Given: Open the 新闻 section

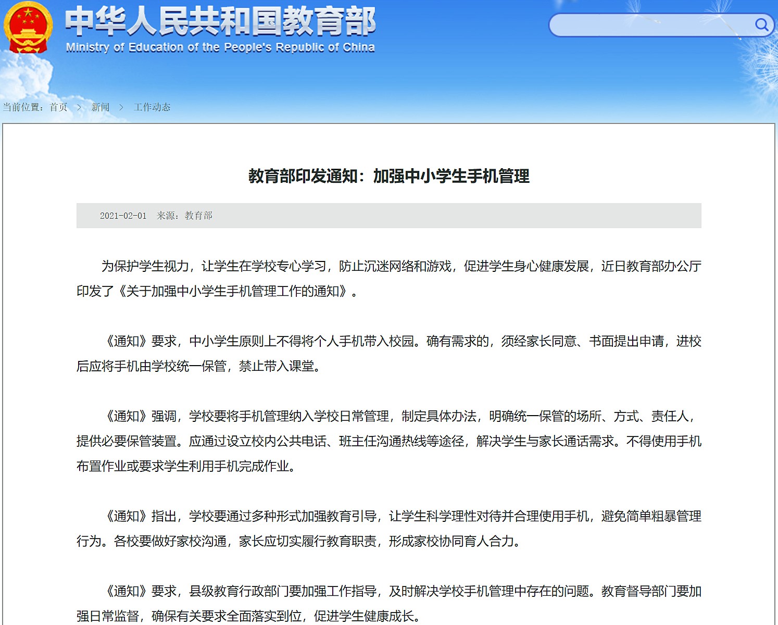Looking at the screenshot, I should (99, 107).
